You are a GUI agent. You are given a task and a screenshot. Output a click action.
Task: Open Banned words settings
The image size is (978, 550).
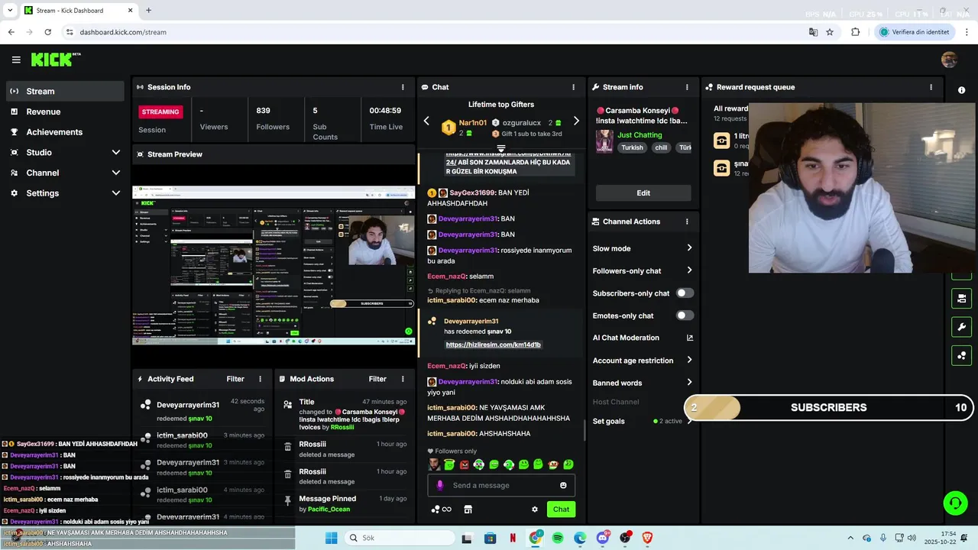click(x=643, y=383)
